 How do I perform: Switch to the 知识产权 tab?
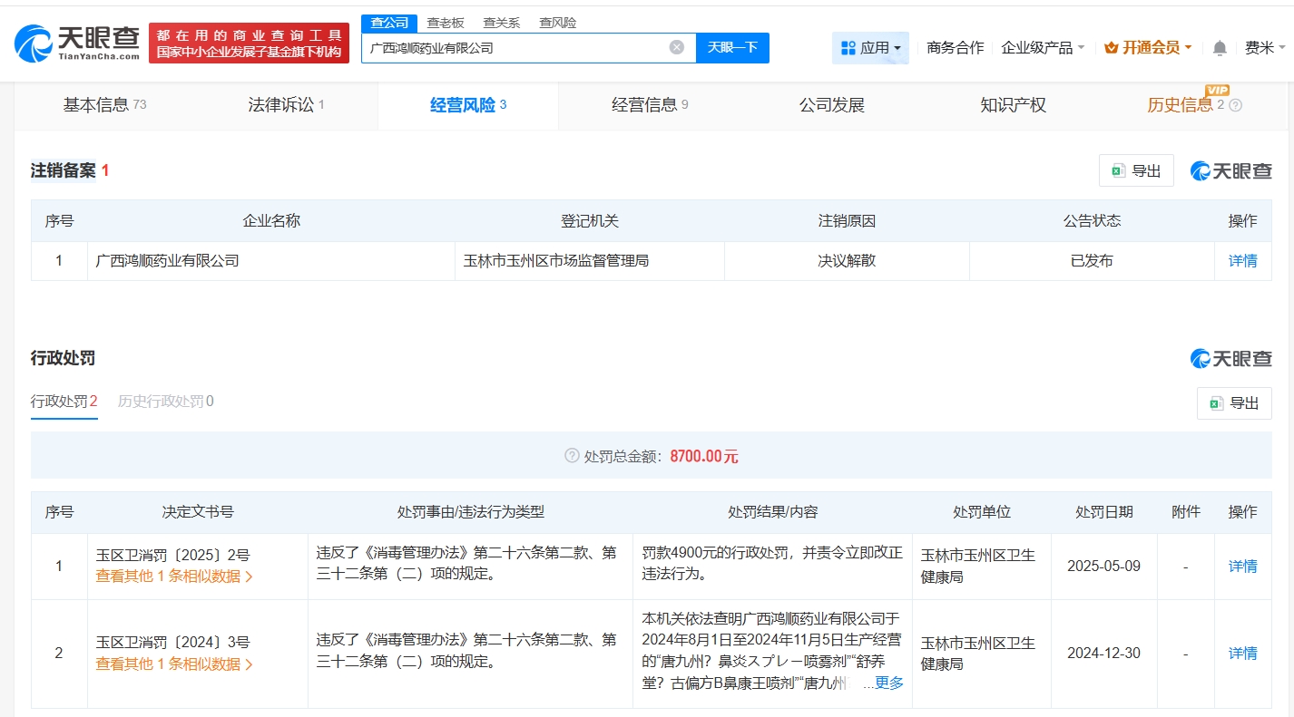point(1013,105)
